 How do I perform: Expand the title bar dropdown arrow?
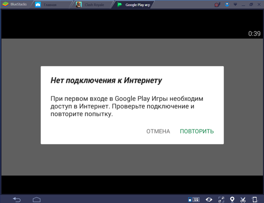coord(235,5)
